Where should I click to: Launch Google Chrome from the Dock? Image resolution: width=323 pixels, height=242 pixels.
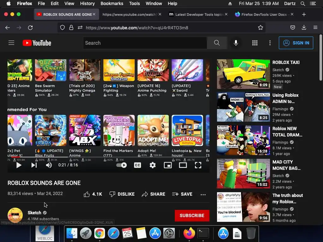(x=99, y=233)
